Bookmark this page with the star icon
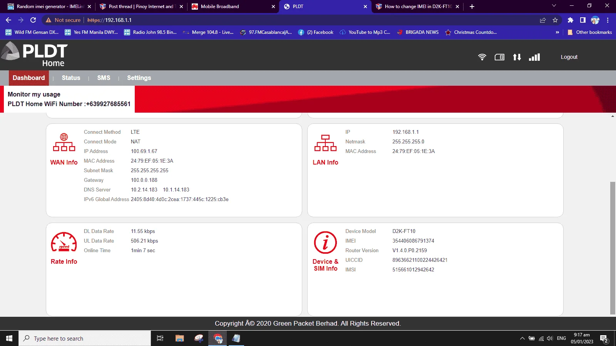The height and width of the screenshot is (346, 616). [555, 20]
